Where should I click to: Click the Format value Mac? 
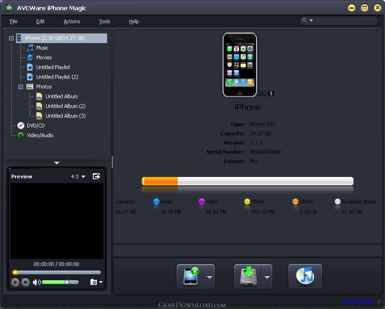point(254,161)
